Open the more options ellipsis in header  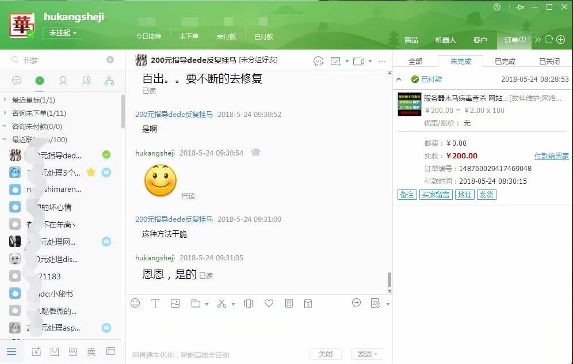point(382,62)
